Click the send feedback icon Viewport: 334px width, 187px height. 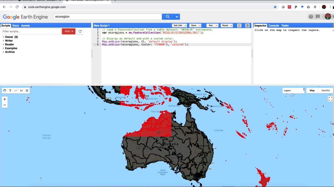(318, 17)
